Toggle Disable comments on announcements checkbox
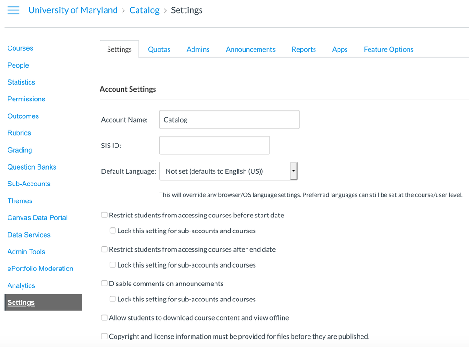Viewport: 469px width, 347px height. pyautogui.click(x=104, y=284)
